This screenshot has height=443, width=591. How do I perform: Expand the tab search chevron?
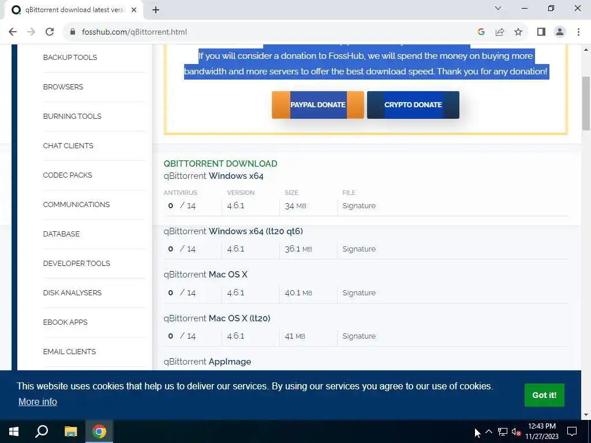[x=498, y=8]
